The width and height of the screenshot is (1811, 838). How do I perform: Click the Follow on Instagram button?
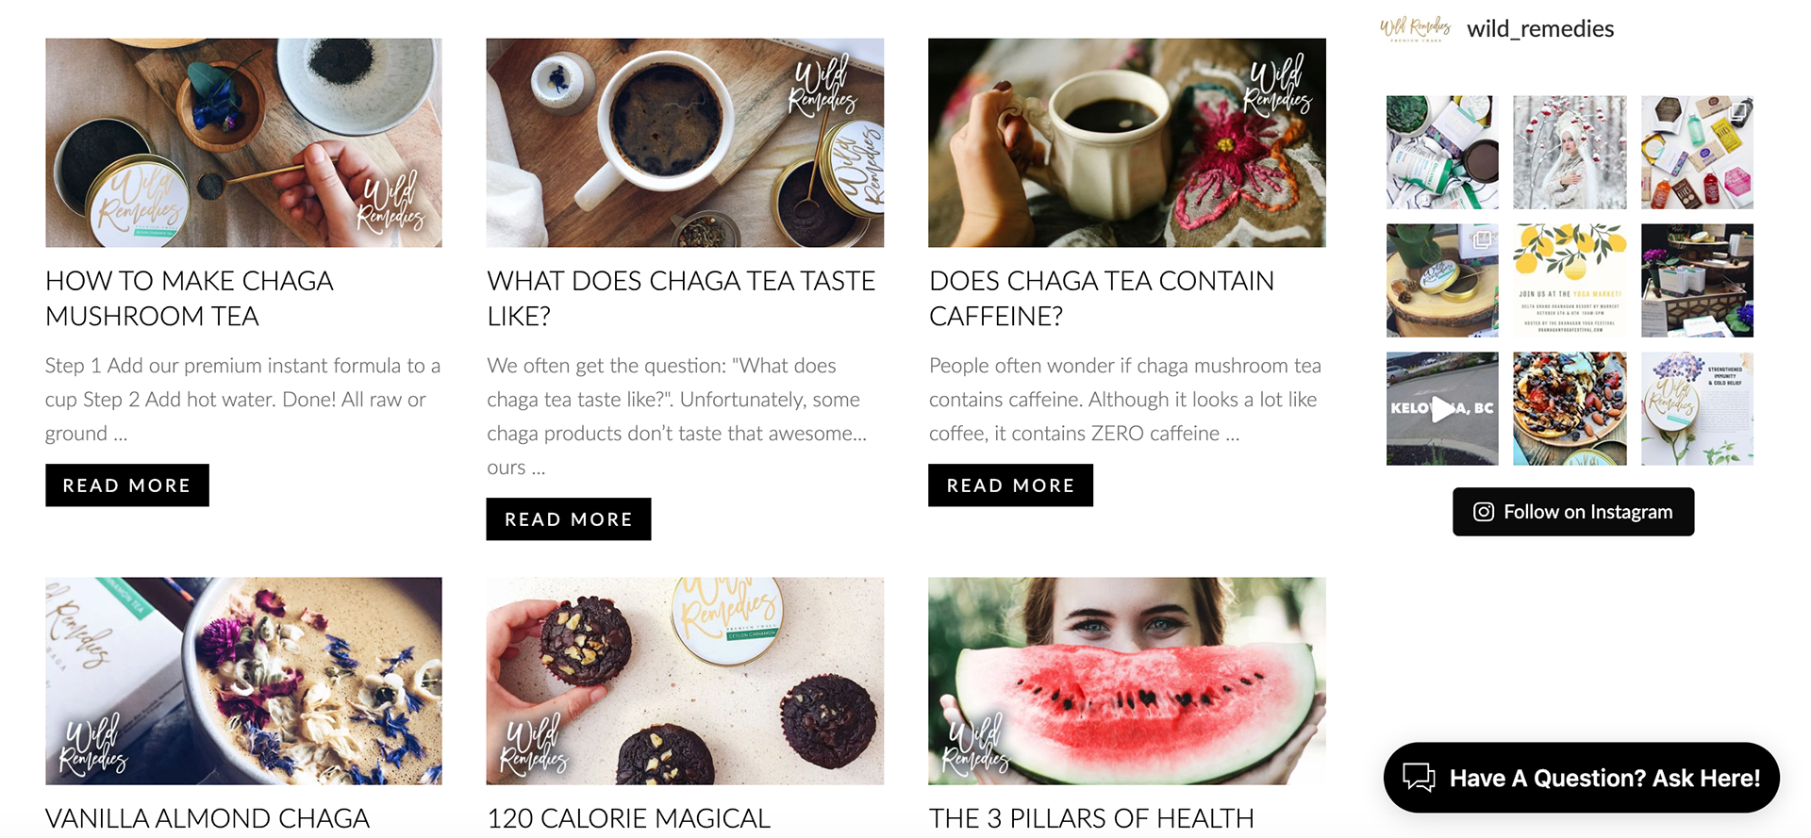1573,512
